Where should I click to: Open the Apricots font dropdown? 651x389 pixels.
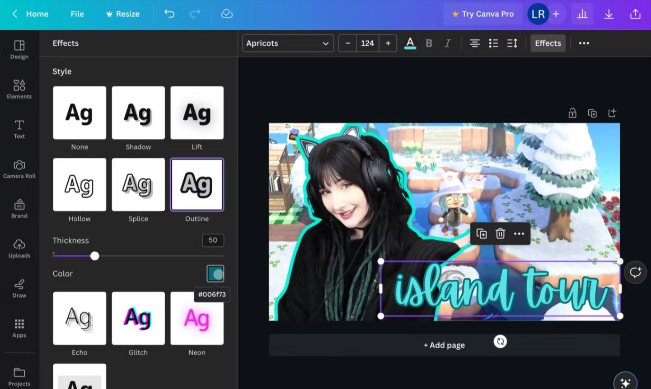[288, 43]
